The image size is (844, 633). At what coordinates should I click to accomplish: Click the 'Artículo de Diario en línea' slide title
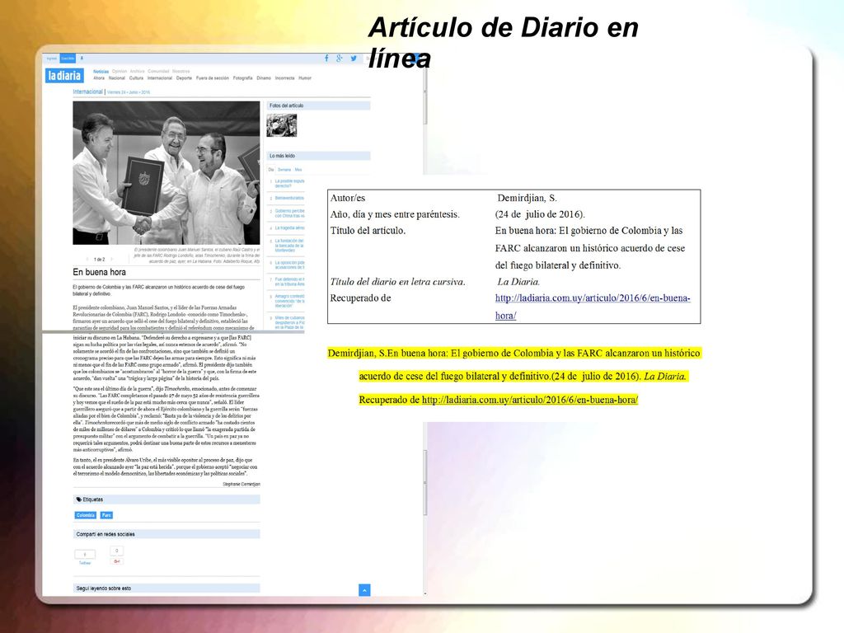tap(504, 43)
